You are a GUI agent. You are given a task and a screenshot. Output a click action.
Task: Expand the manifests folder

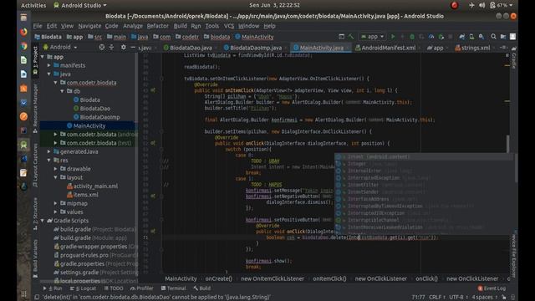49,65
